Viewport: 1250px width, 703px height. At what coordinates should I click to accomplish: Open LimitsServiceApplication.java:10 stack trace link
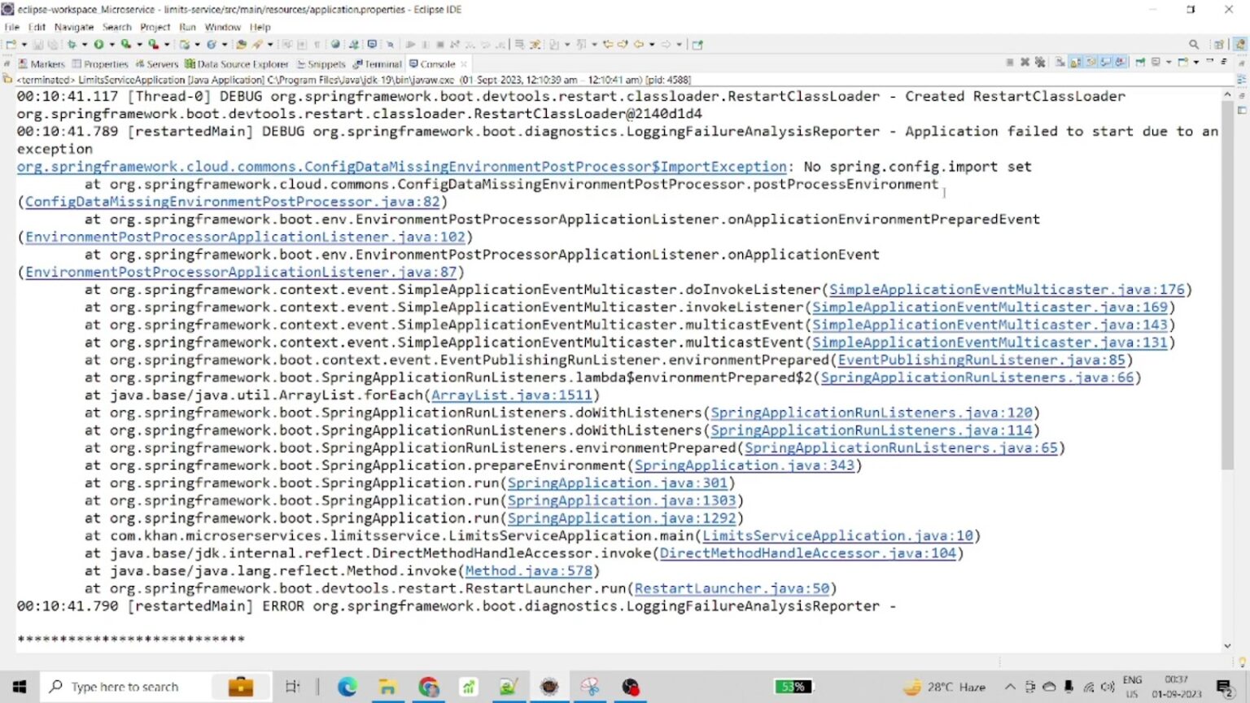tap(837, 535)
